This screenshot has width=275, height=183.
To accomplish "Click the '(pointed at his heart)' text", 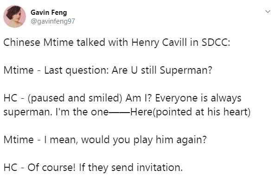I will coord(201,112).
